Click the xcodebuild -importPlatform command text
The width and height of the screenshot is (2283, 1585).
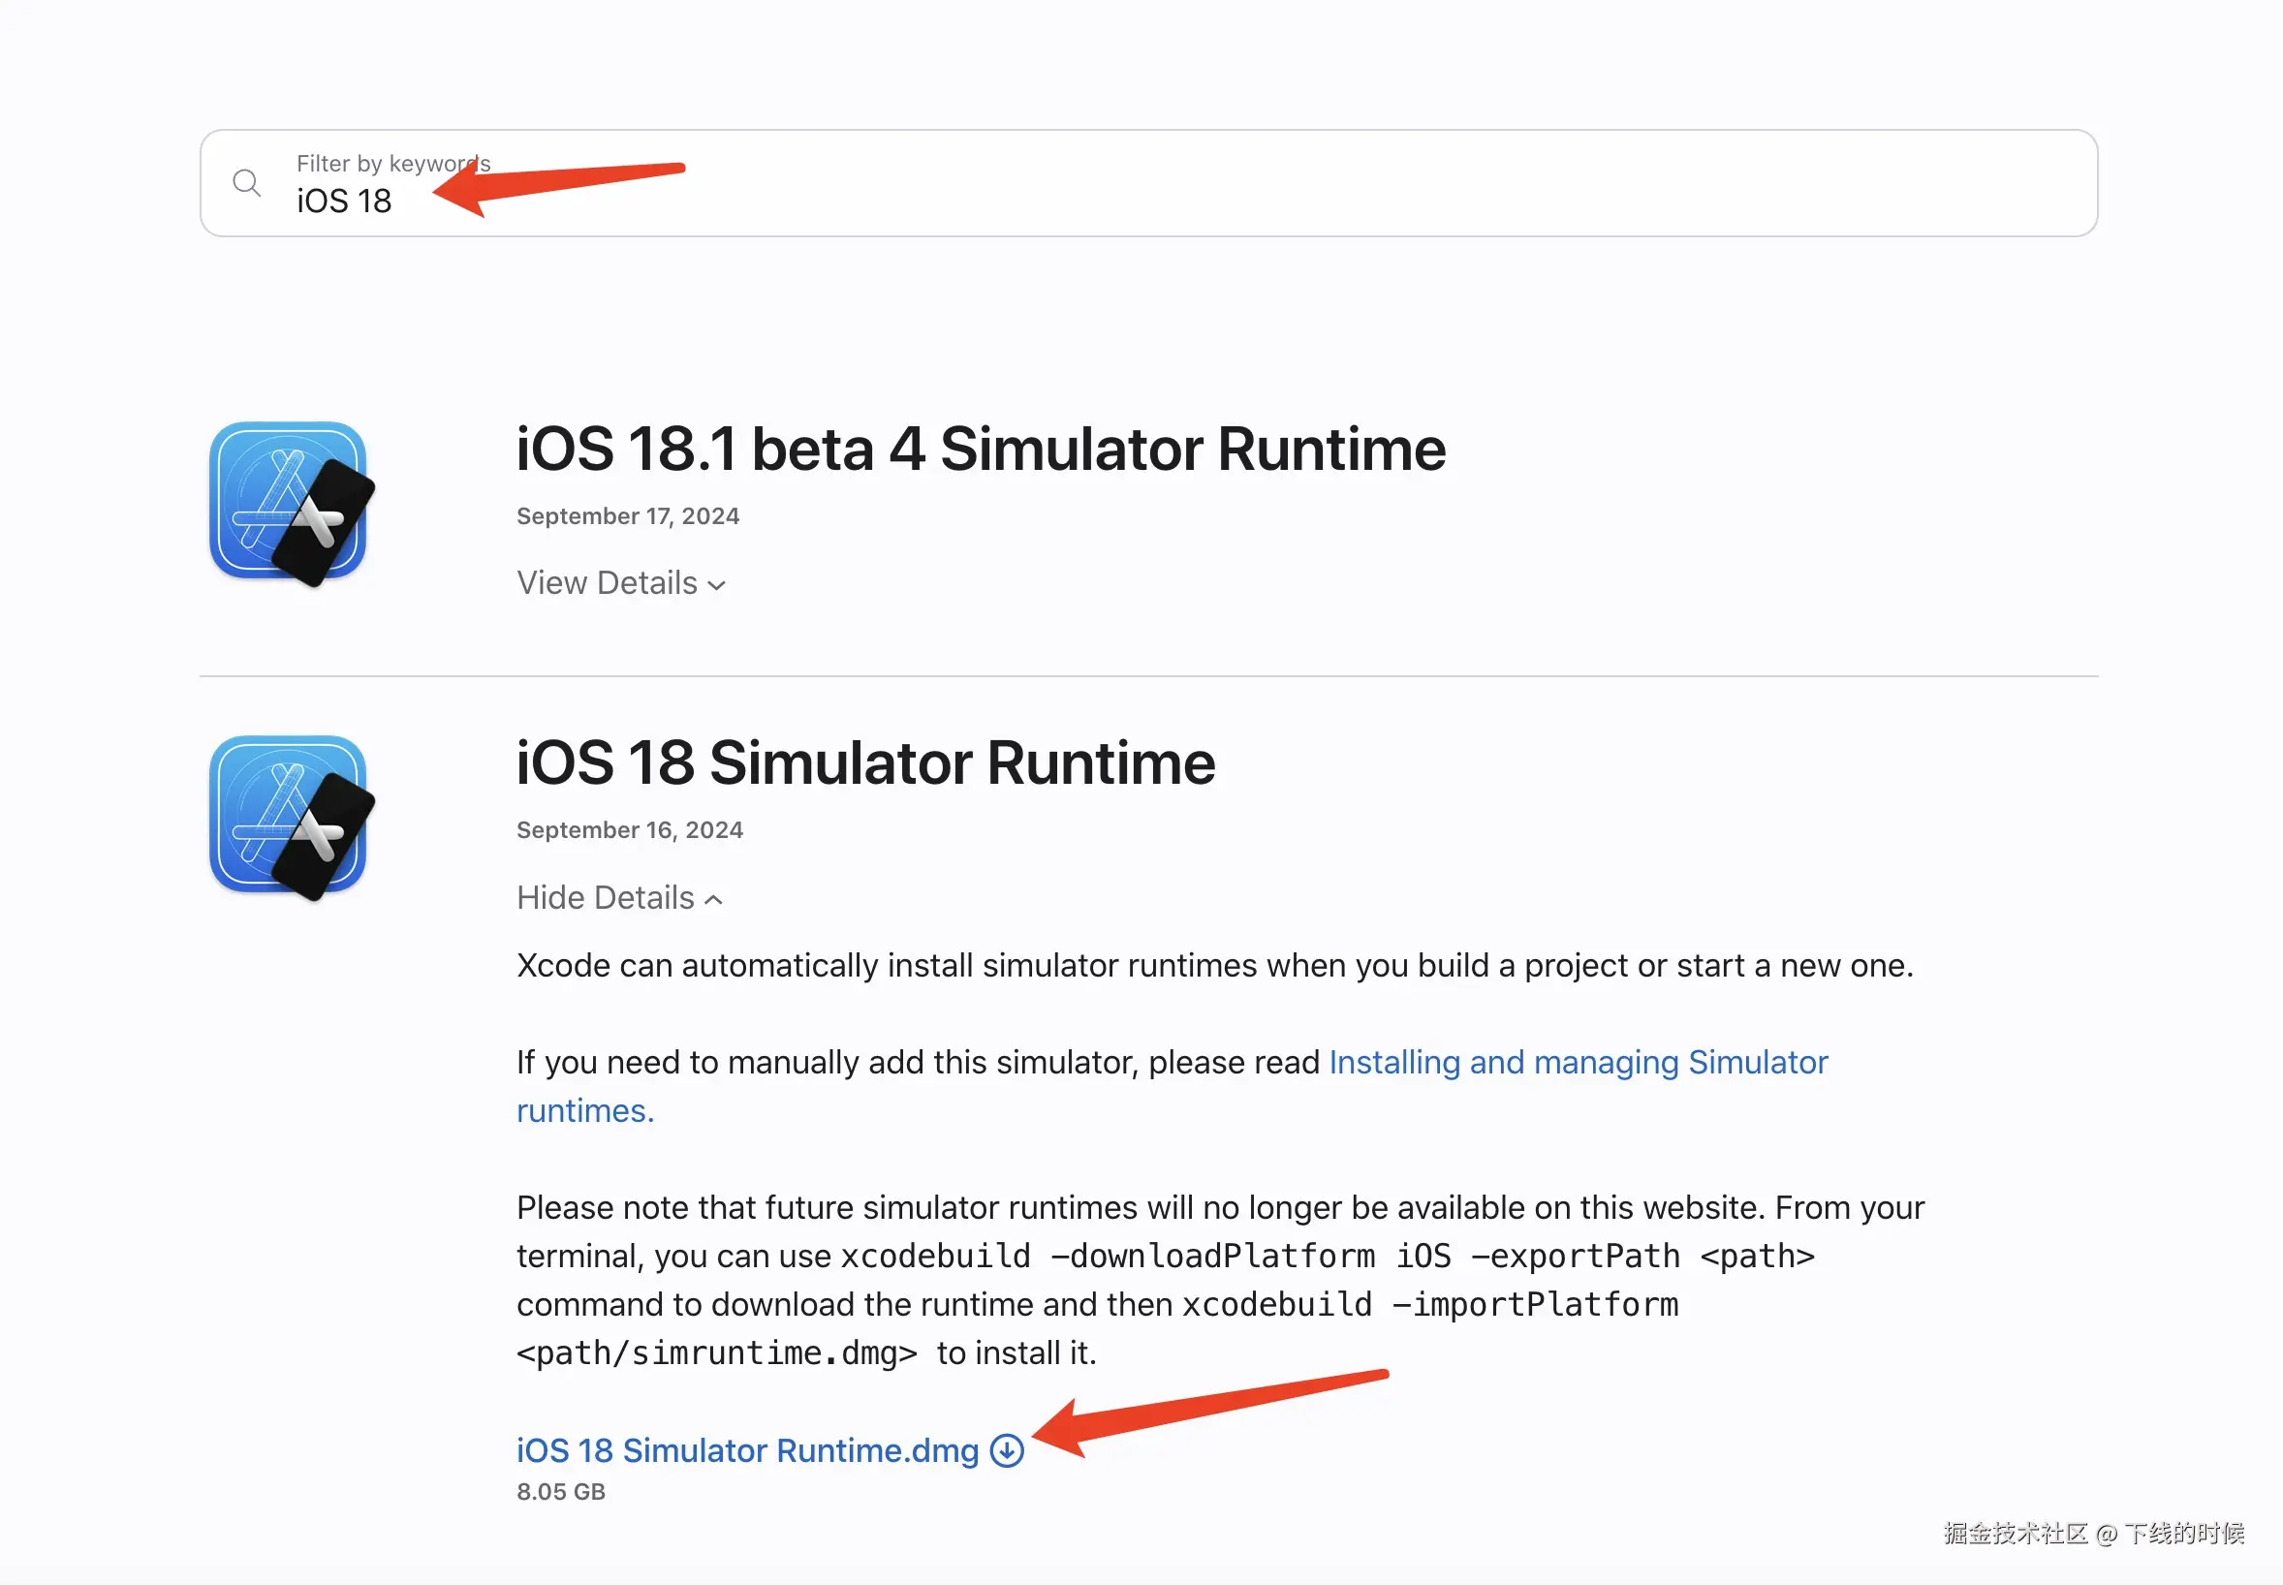(x=1430, y=1305)
